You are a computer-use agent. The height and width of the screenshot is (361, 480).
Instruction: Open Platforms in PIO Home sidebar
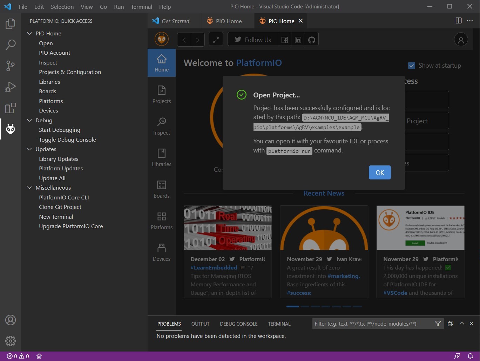(162, 221)
